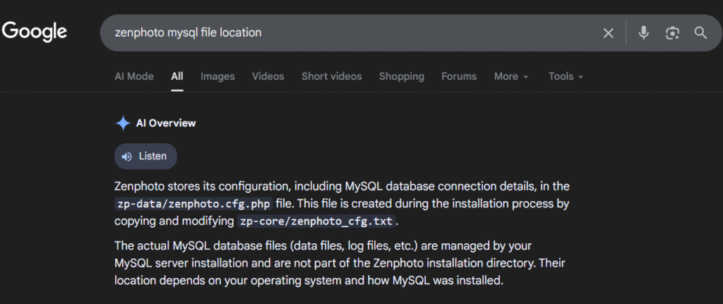Open the Tools dropdown
The image size is (723, 304).
(566, 76)
